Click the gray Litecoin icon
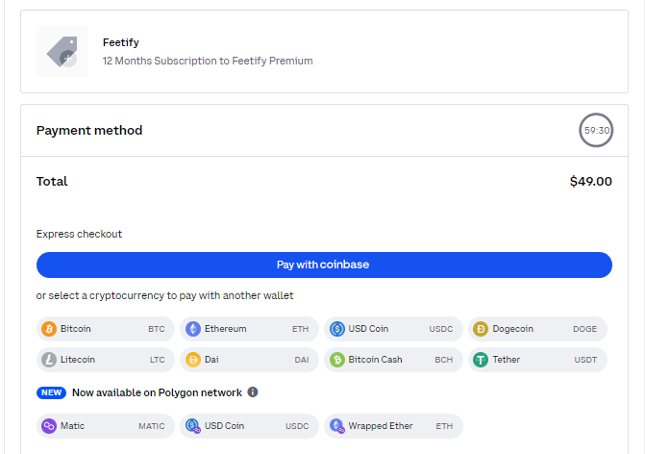Viewport: 645px width, 454px height. tap(49, 360)
